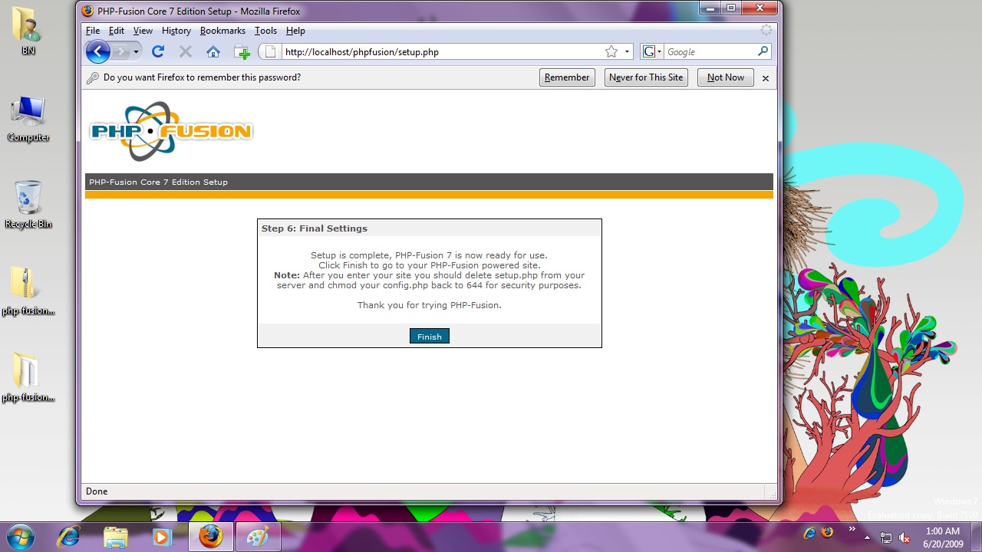Click the Home icon in the toolbar
This screenshot has width=982, height=552.
[213, 52]
